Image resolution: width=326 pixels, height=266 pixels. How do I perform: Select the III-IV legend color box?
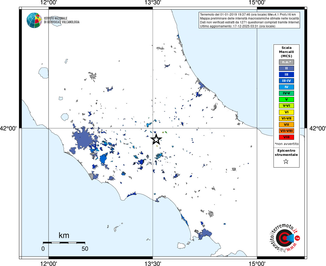tap(287, 81)
